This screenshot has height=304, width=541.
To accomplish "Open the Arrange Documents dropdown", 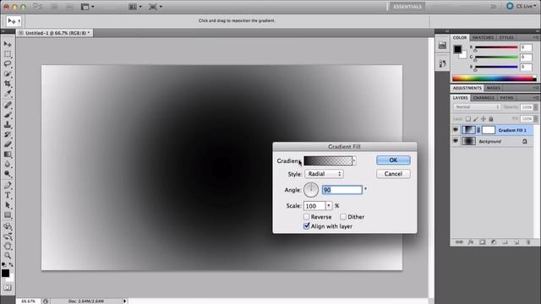I will tap(135, 7).
